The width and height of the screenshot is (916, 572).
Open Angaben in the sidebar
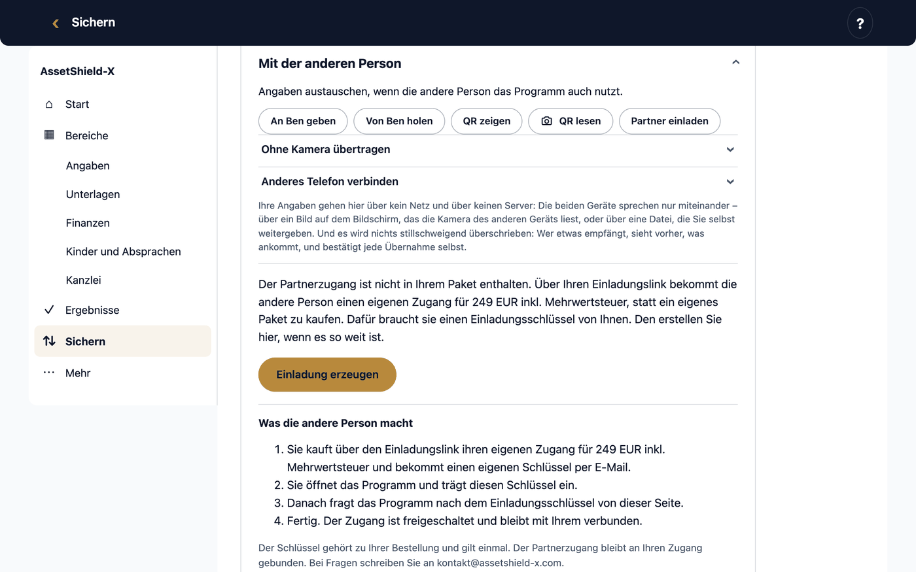[x=88, y=166]
